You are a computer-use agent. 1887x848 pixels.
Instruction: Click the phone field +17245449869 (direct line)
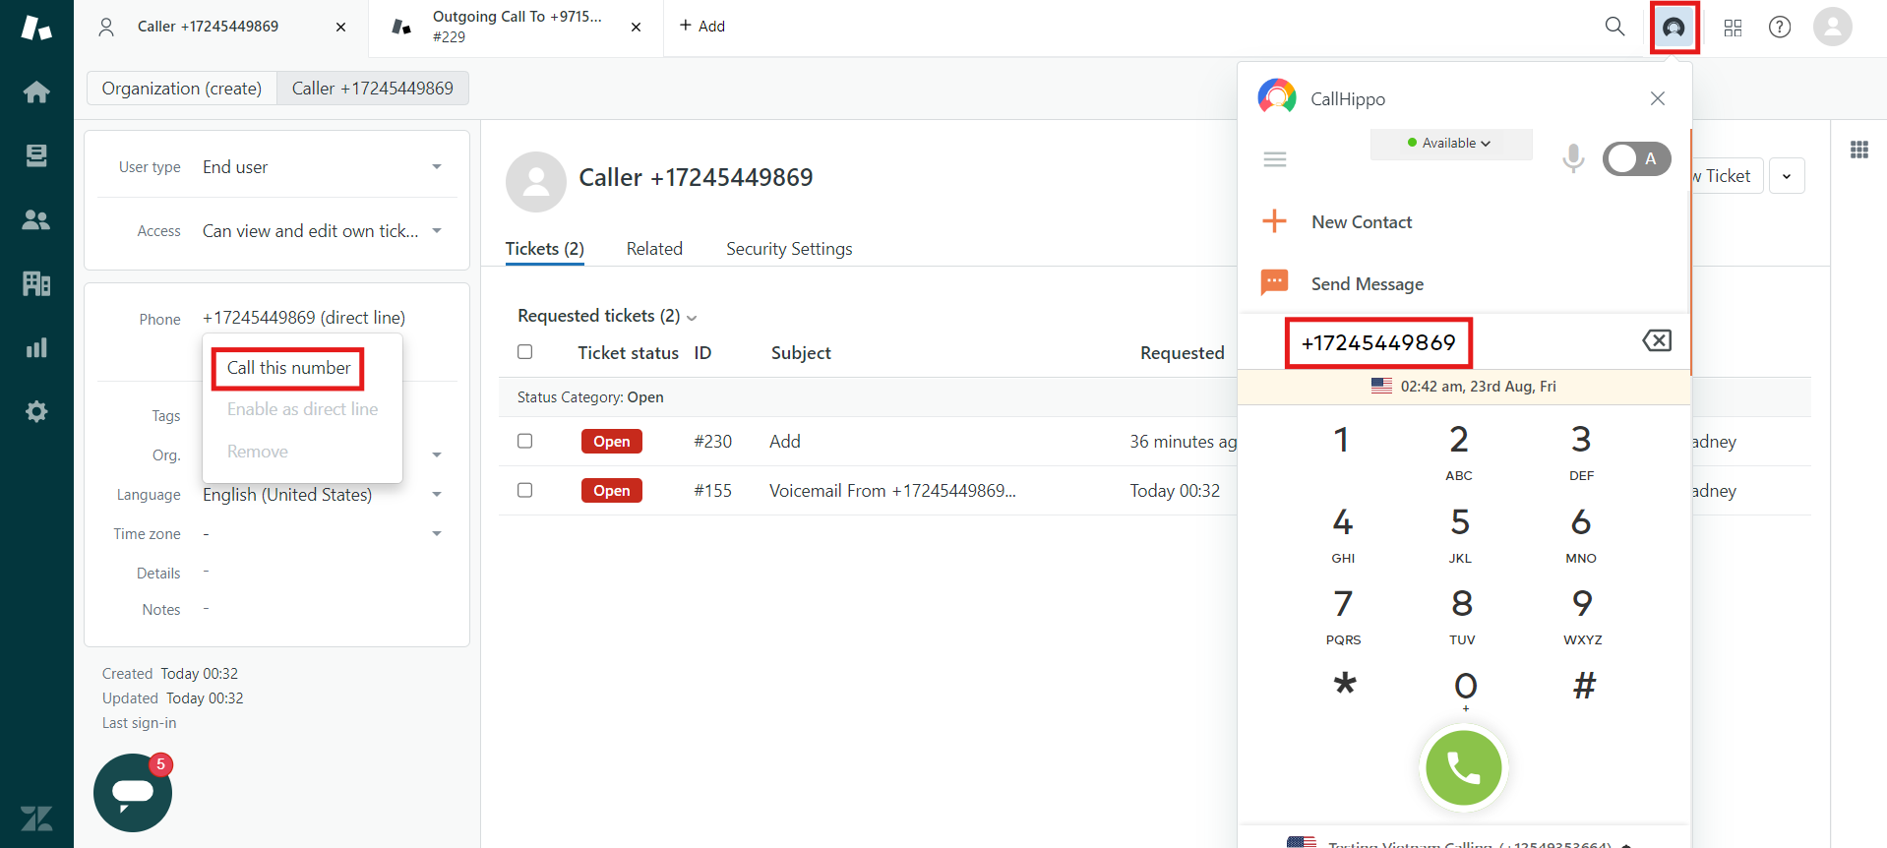[304, 318]
